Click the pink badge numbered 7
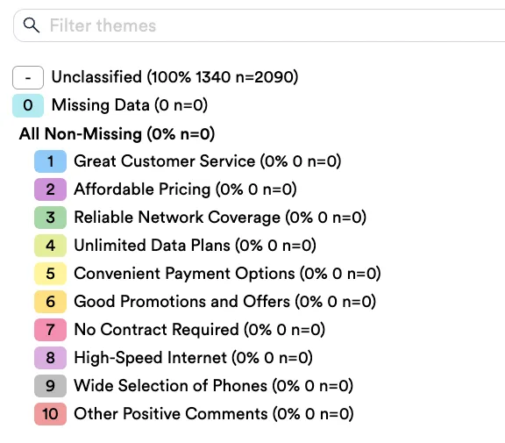The image size is (505, 443). [x=50, y=330]
